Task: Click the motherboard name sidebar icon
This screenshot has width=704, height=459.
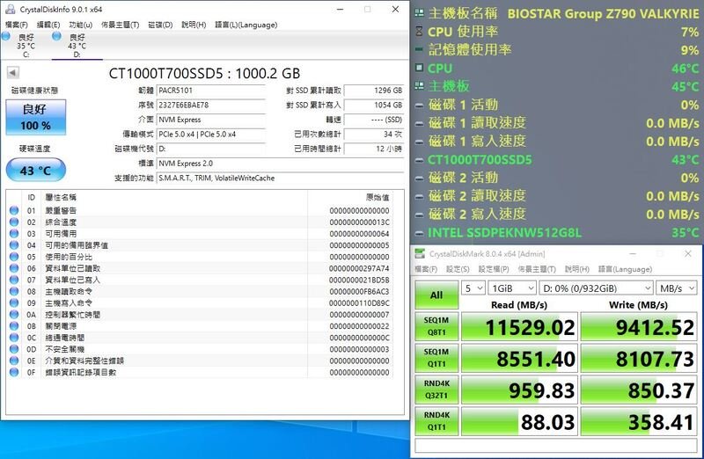Action: (x=420, y=13)
